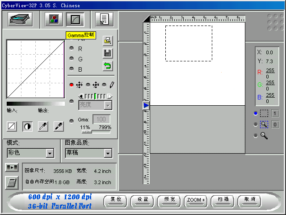Click the G value 255 link
The image size is (286, 215).
pos(270,82)
